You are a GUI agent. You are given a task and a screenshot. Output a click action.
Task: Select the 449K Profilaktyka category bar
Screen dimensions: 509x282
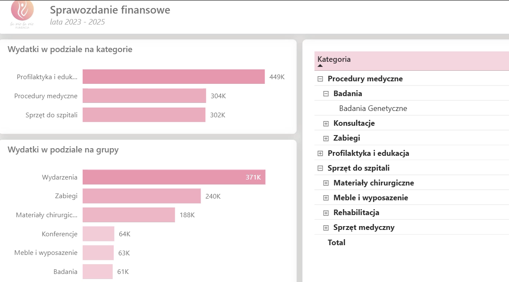173,77
